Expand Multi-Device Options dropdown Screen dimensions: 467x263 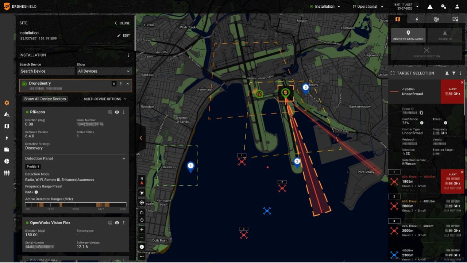105,99
